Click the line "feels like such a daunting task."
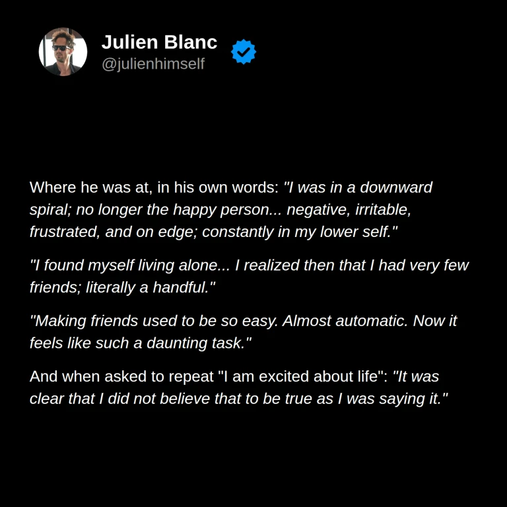Image resolution: width=507 pixels, height=507 pixels. pos(141,343)
